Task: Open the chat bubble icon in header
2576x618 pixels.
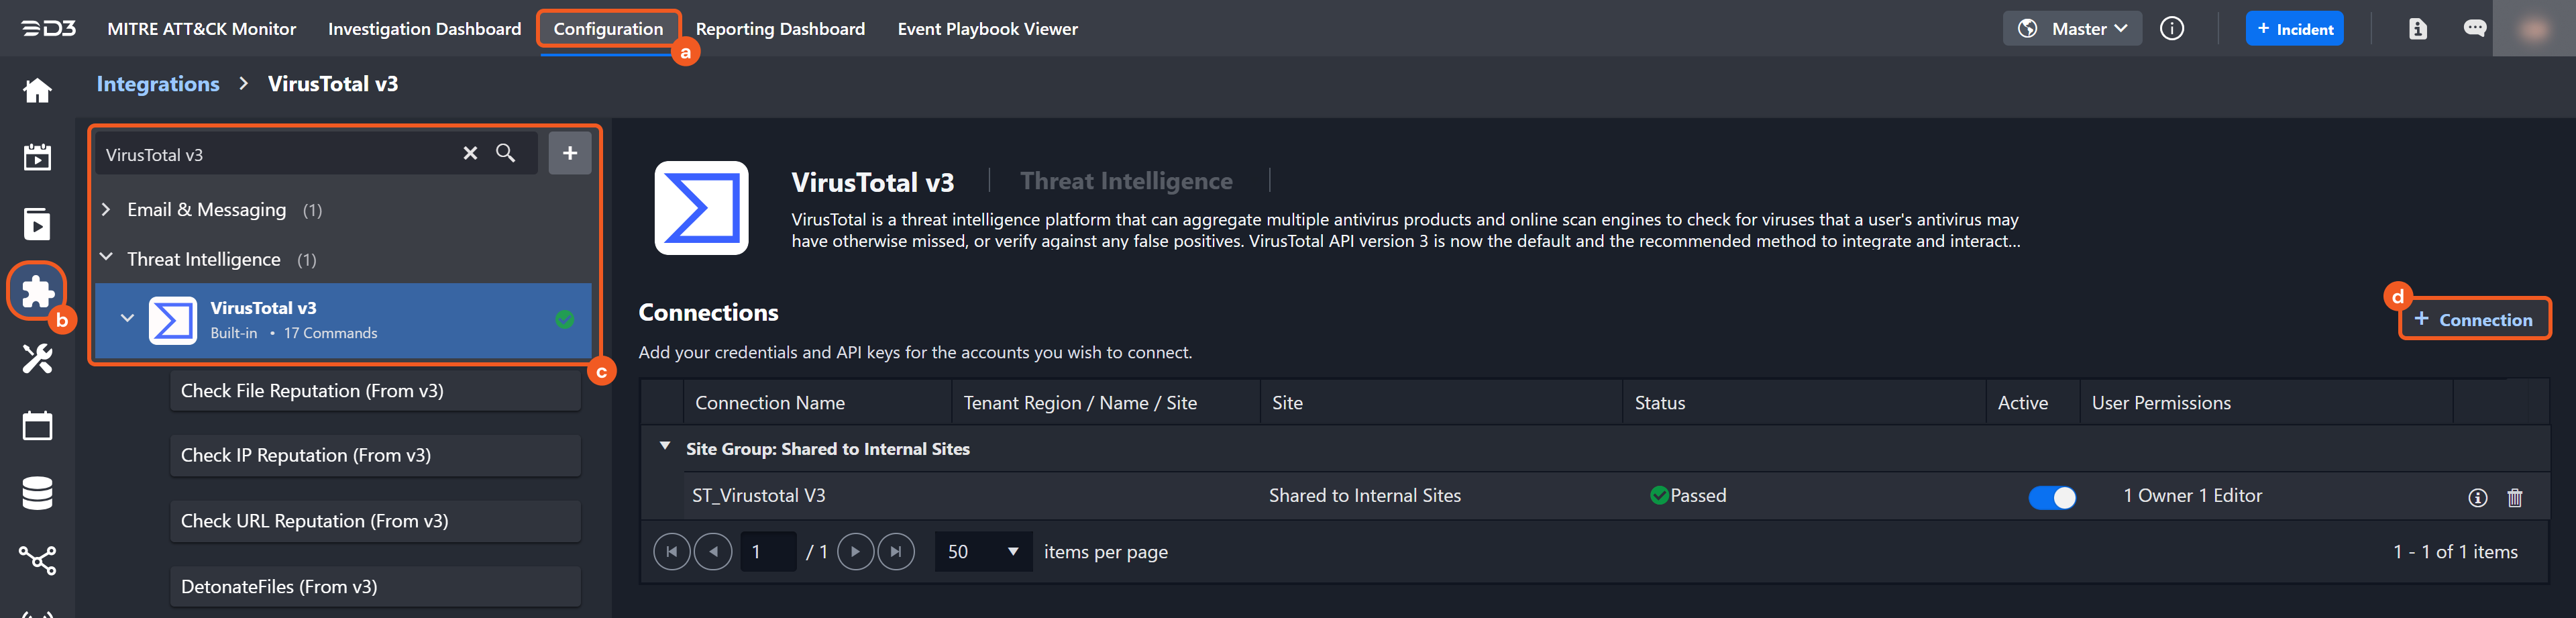Action: click(2475, 28)
